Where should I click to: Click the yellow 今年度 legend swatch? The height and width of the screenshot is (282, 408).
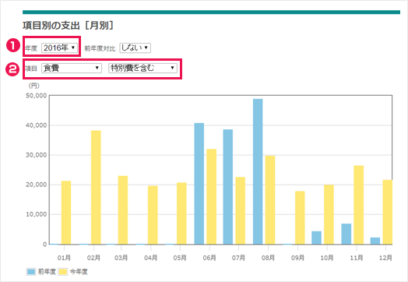[63, 272]
